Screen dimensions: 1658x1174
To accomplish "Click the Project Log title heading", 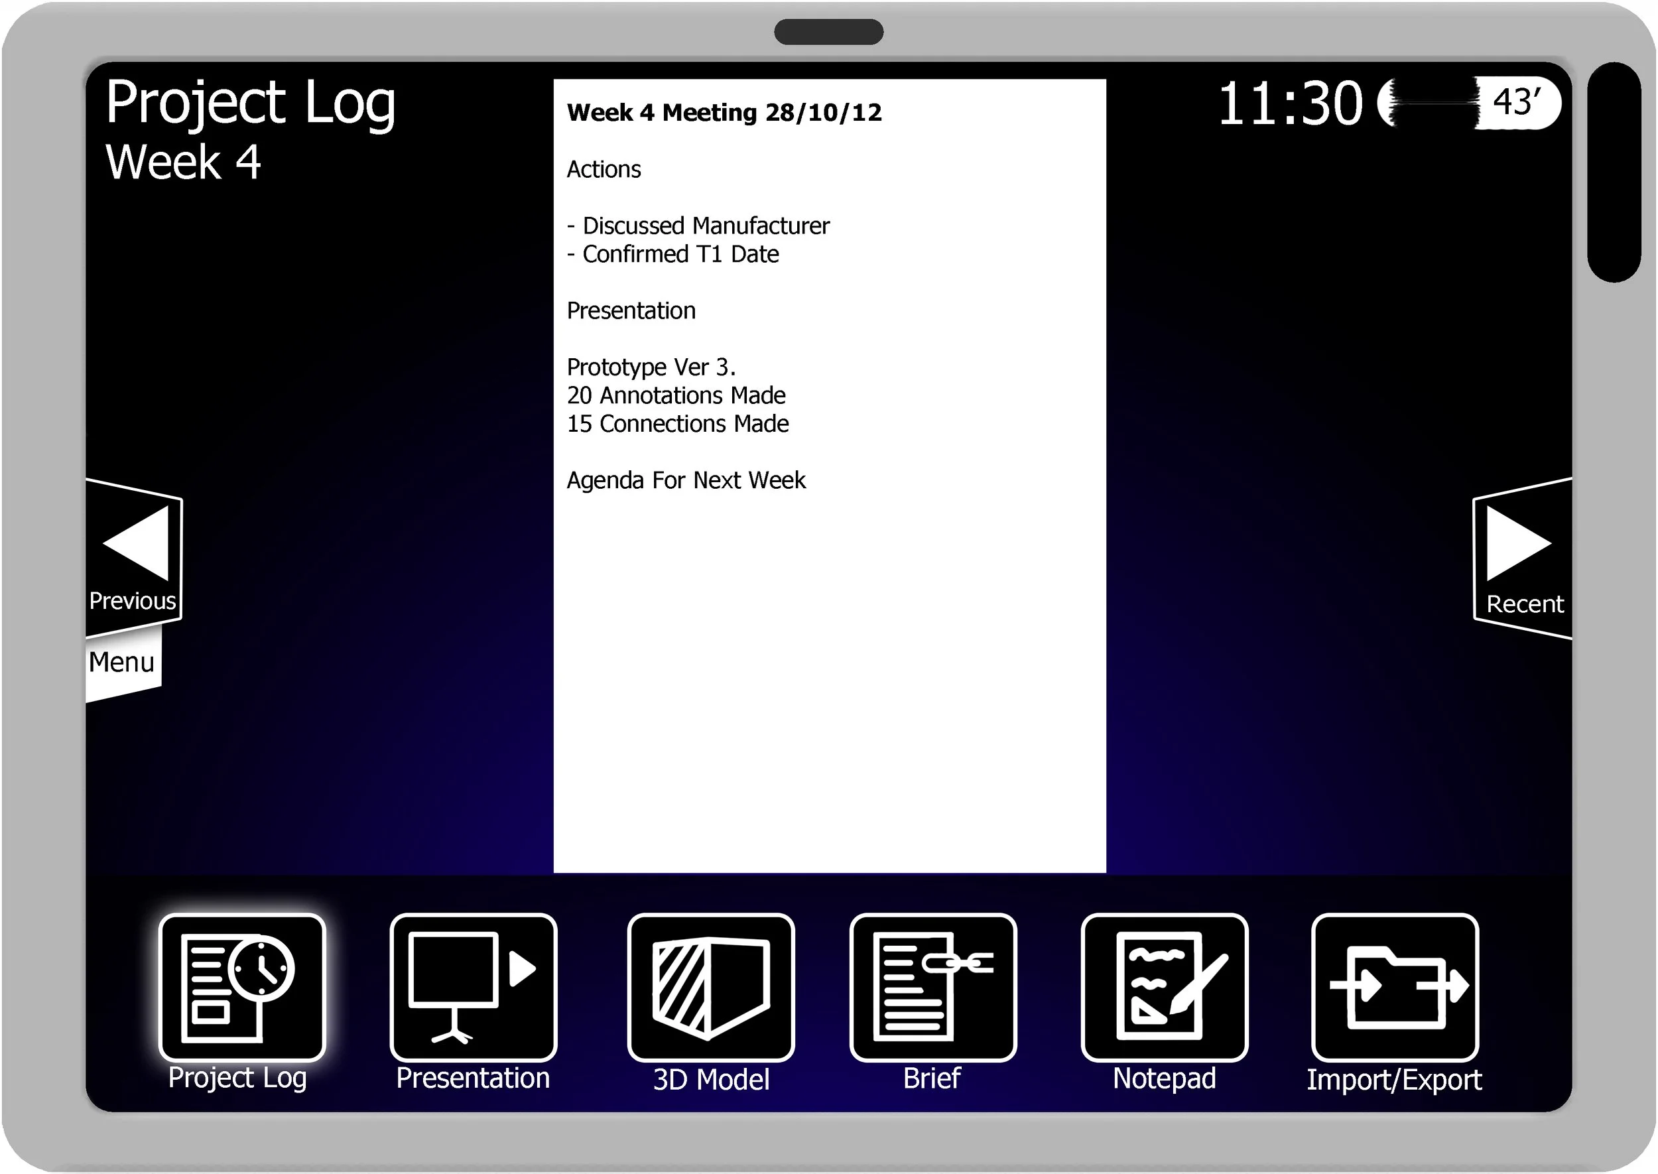I will click(x=250, y=103).
